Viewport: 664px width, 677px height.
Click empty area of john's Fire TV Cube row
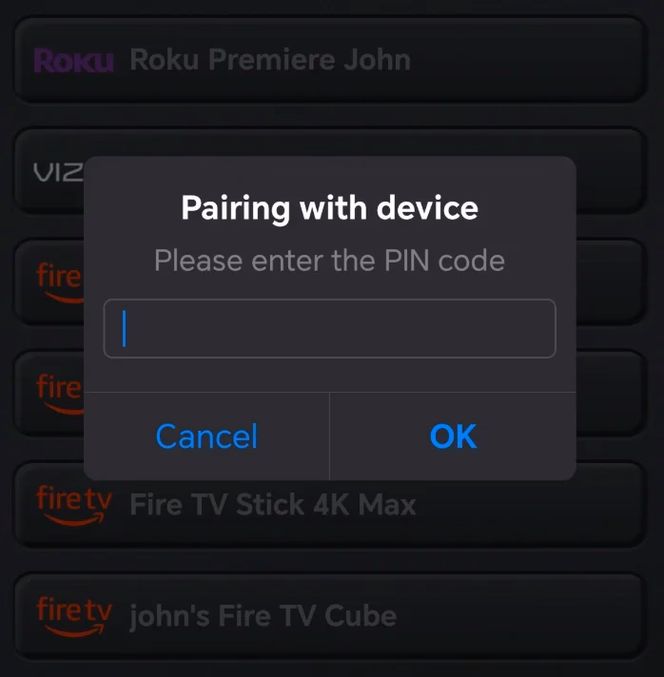point(522,616)
